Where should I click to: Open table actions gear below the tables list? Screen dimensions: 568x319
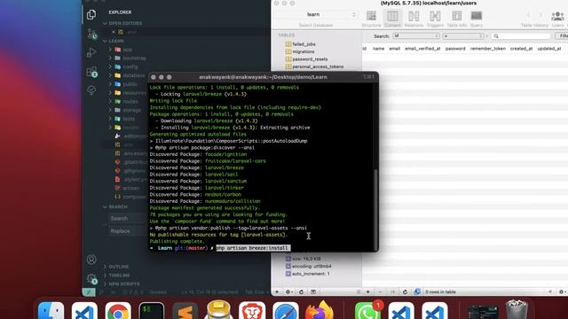tap(289, 292)
